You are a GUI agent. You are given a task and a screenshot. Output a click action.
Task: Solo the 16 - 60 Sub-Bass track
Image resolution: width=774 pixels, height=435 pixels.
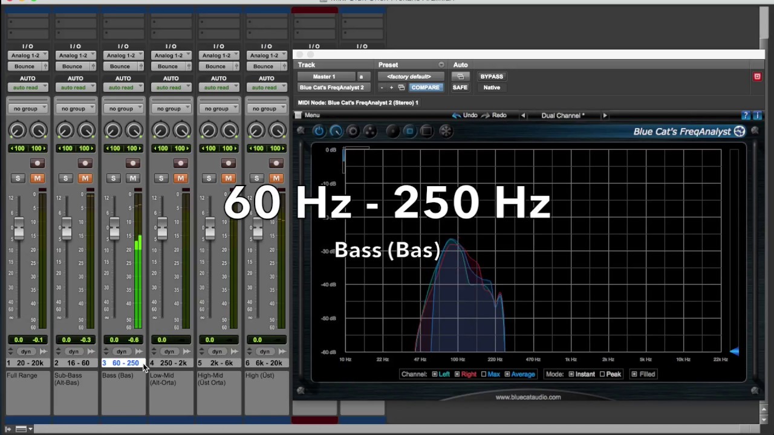click(x=65, y=178)
